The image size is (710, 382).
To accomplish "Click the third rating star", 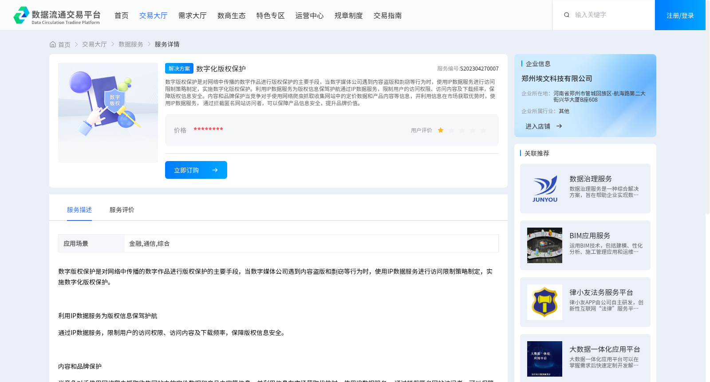I will [x=462, y=130].
